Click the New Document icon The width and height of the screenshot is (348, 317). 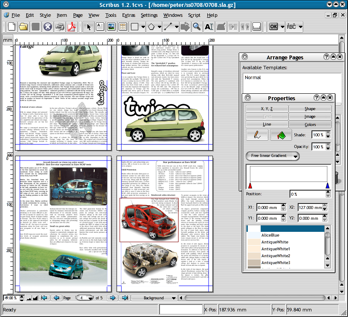click(12, 27)
